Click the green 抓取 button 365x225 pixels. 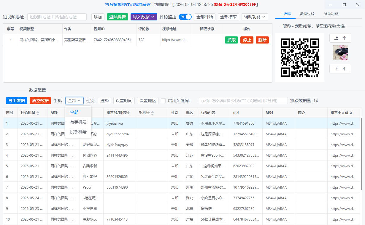point(231,40)
